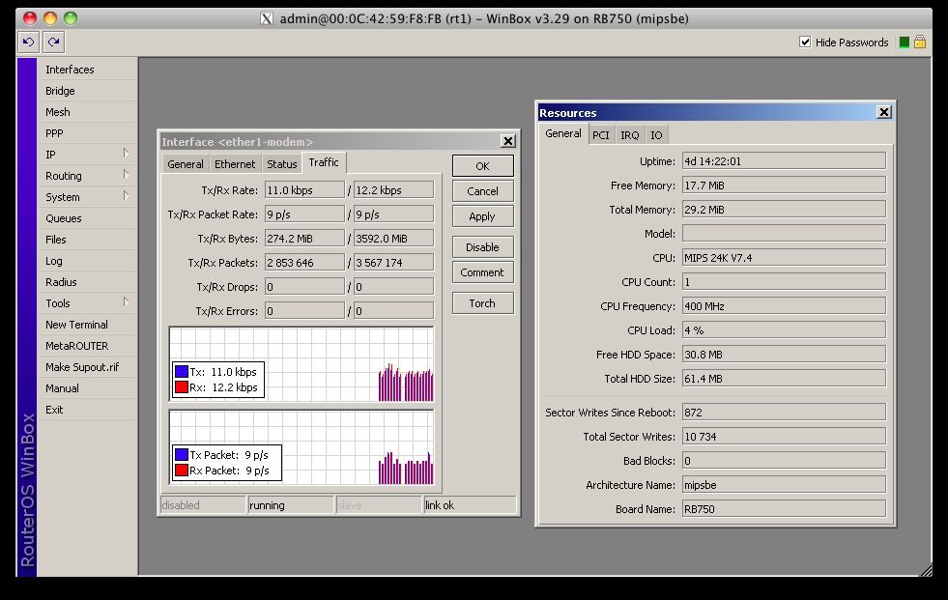This screenshot has width=948, height=600.
Task: Open Torch for ether1-modem
Action: coord(482,303)
